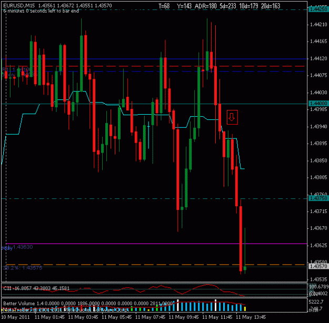Click the 1.43850 price scale label

(x=318, y=160)
